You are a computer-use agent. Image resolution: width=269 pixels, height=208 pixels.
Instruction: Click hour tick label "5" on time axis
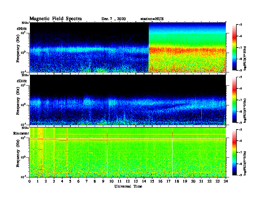(x=70, y=181)
